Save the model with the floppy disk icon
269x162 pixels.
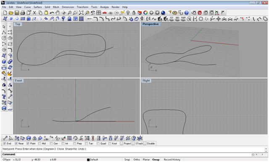click(x=17, y=13)
